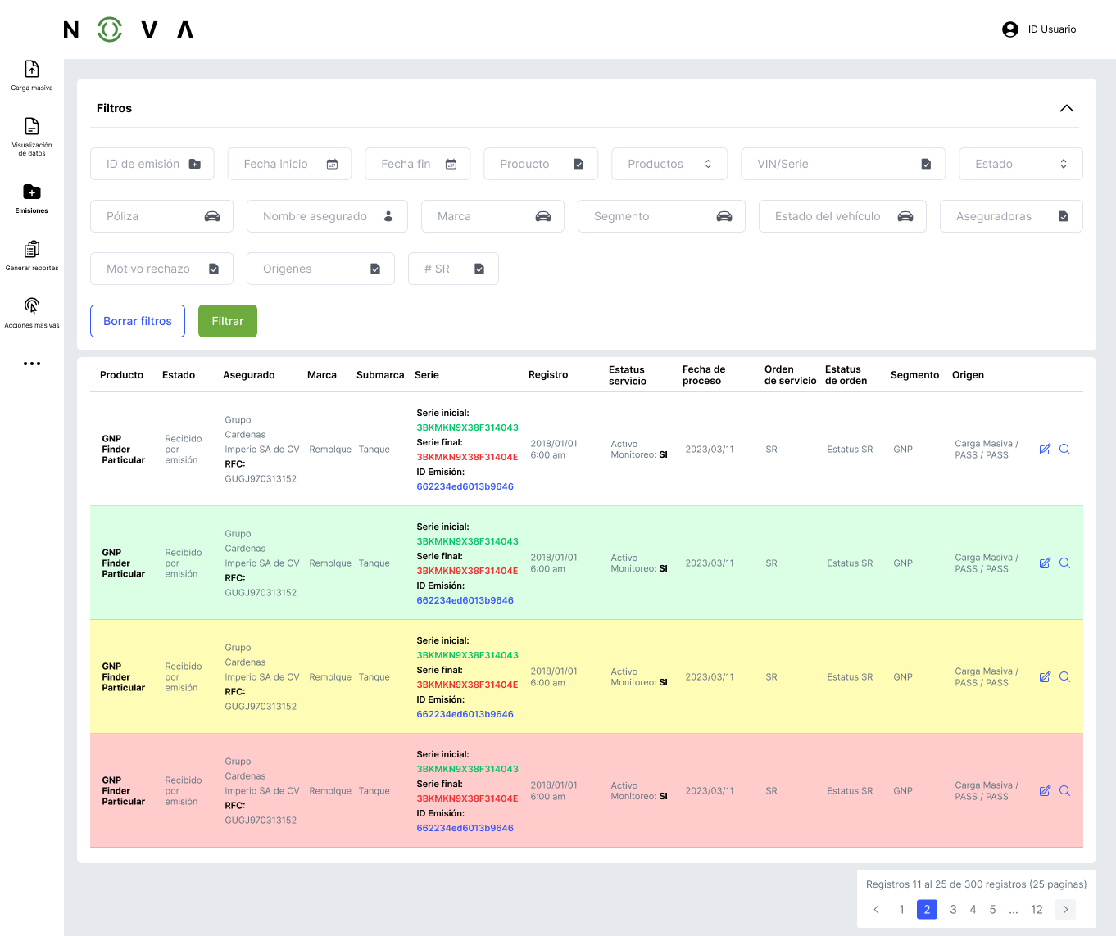Click the Fecha de proceso column header
The width and height of the screenshot is (1116, 936).
[x=704, y=375]
